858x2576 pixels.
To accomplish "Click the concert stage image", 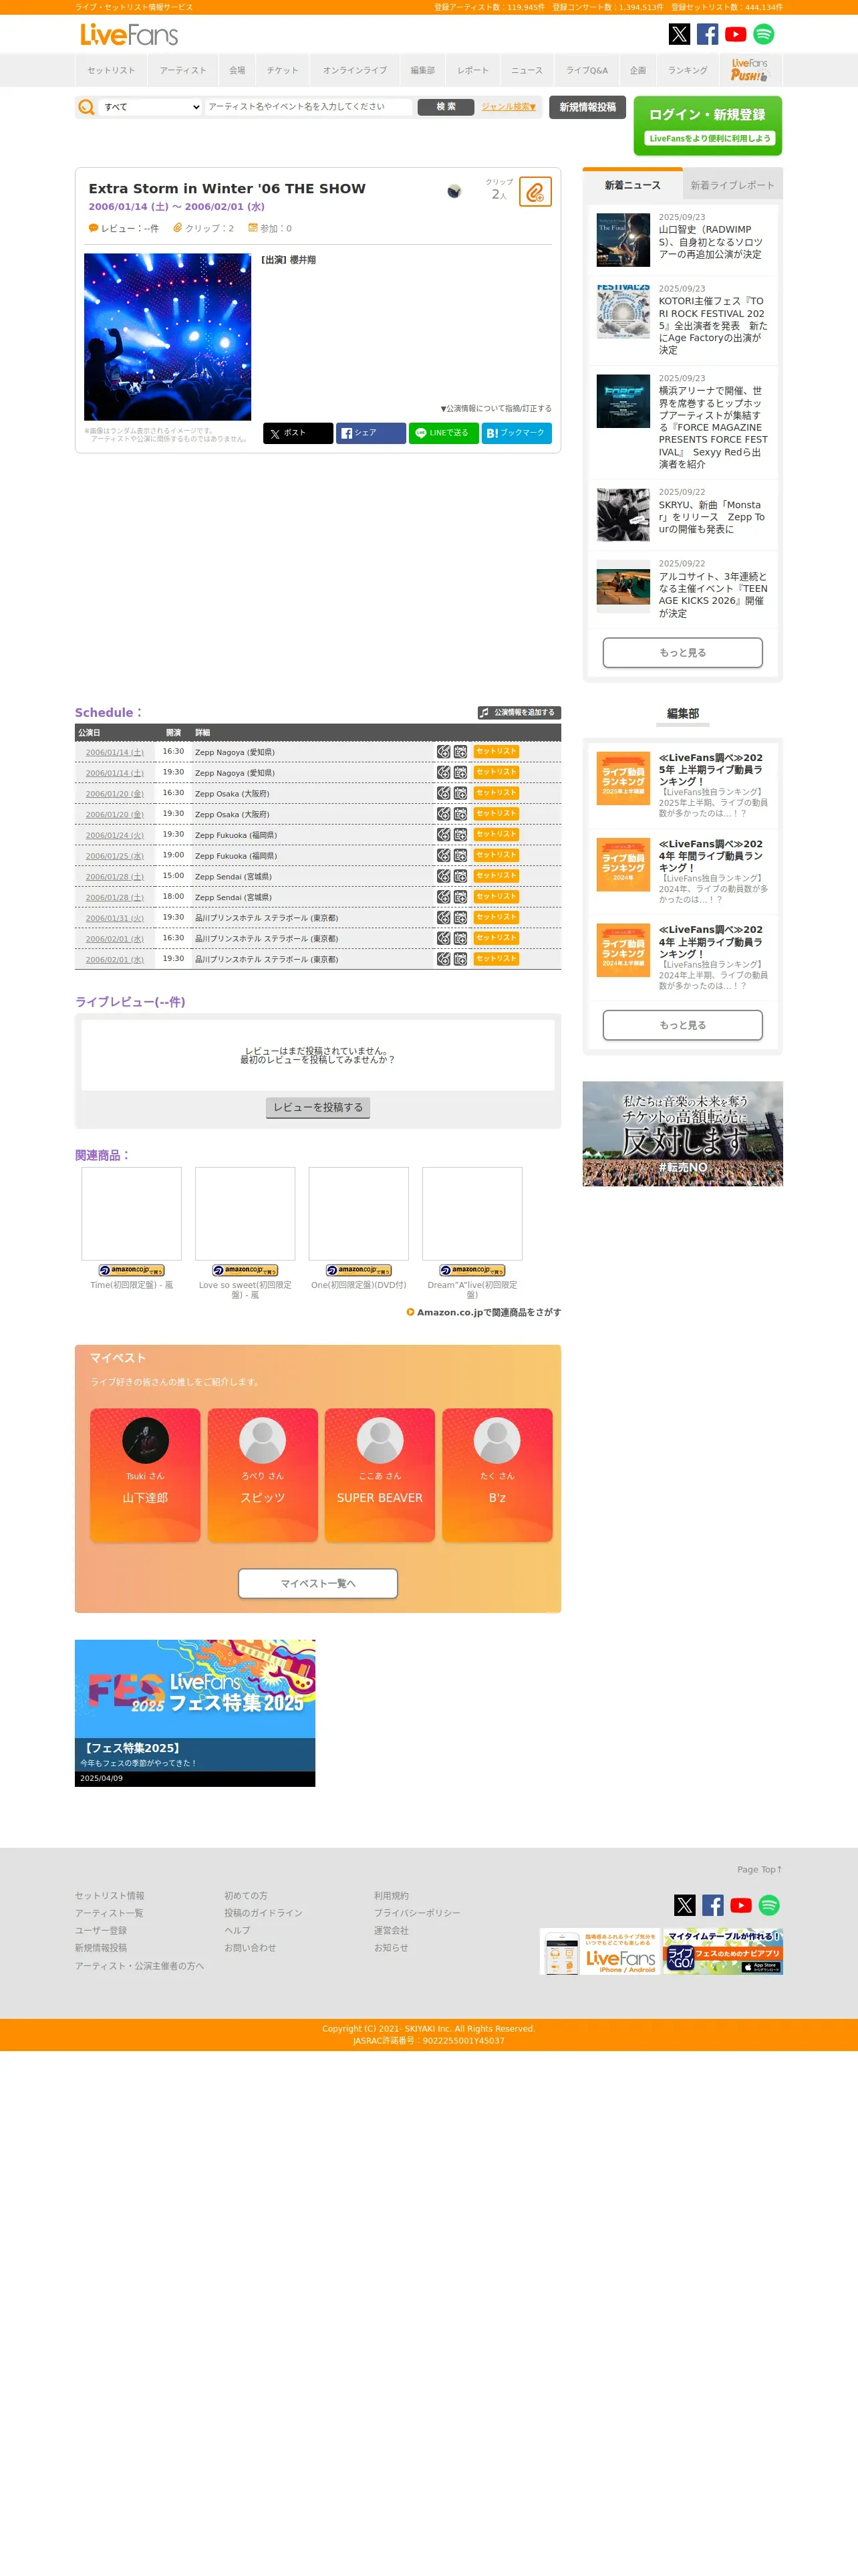I will coord(167,337).
